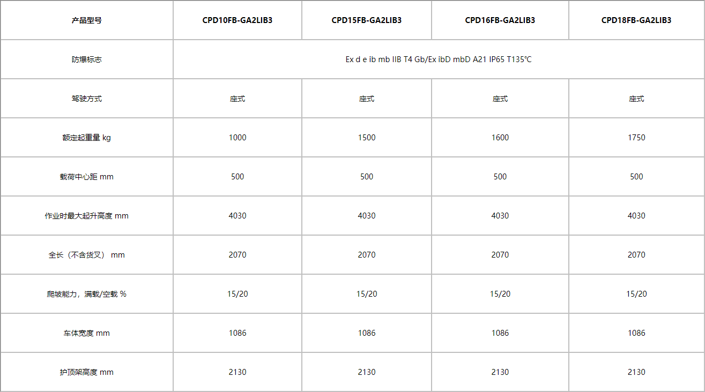Screen dimensions: 705x392
Task: Select the 额定起重量 kg row label
Action: 87,138
